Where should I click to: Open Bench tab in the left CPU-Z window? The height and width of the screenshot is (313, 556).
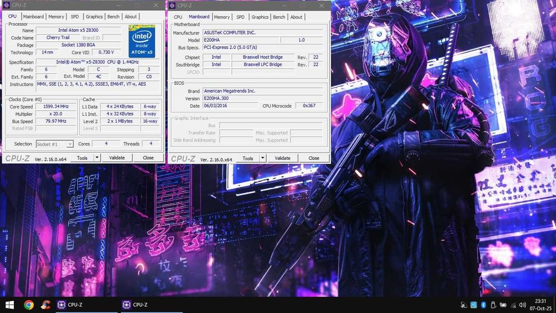click(113, 17)
